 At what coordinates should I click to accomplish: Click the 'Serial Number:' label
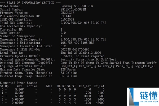tap(12, 9)
